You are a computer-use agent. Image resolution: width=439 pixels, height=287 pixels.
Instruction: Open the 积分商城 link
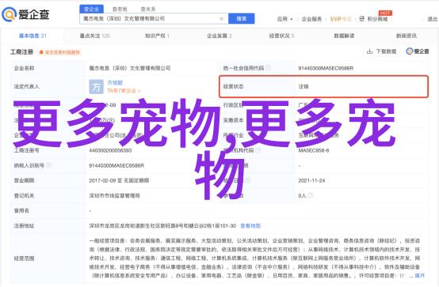tap(377, 19)
